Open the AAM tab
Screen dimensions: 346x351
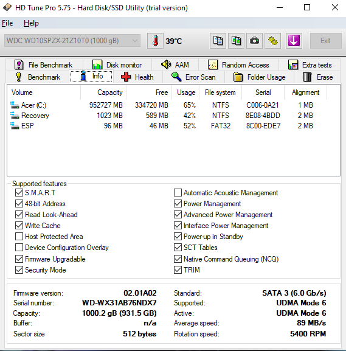[x=175, y=65]
